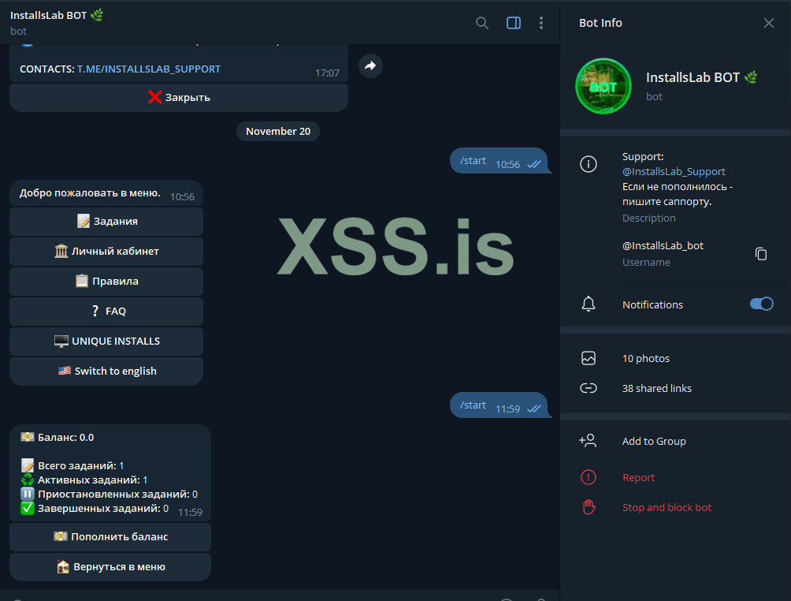The image size is (791, 601).
Task: Open the Личный кабинет bot button
Action: coord(106,251)
